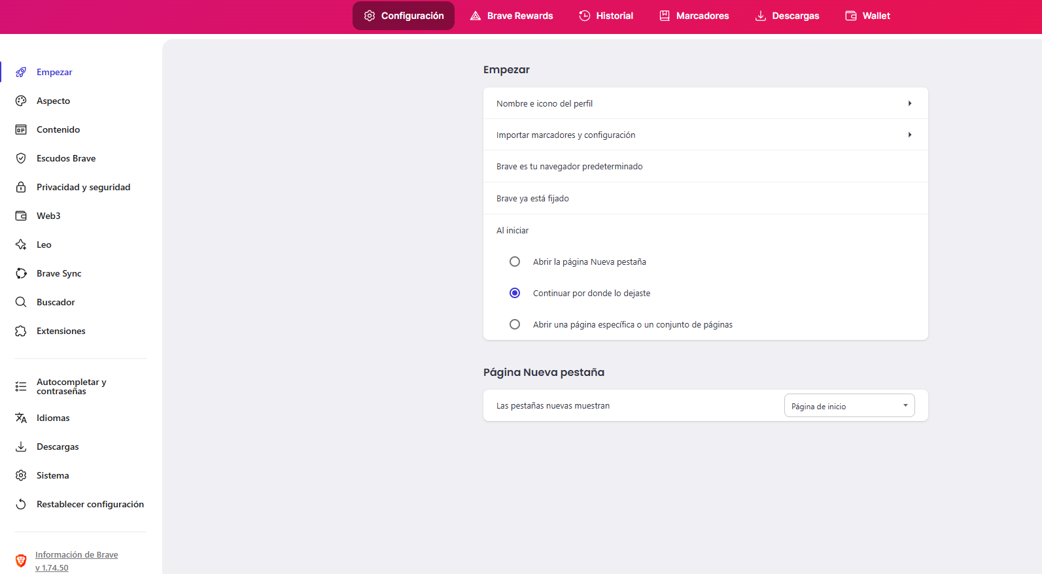Click the download icon beside sidebar Descargas
The width and height of the screenshot is (1042, 574).
21,447
